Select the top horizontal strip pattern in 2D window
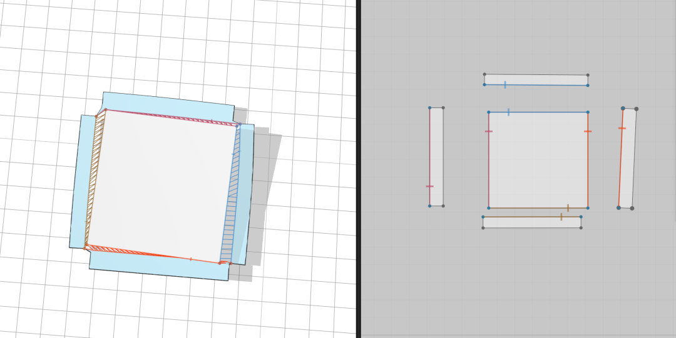This screenshot has width=676, height=338. [x=536, y=79]
